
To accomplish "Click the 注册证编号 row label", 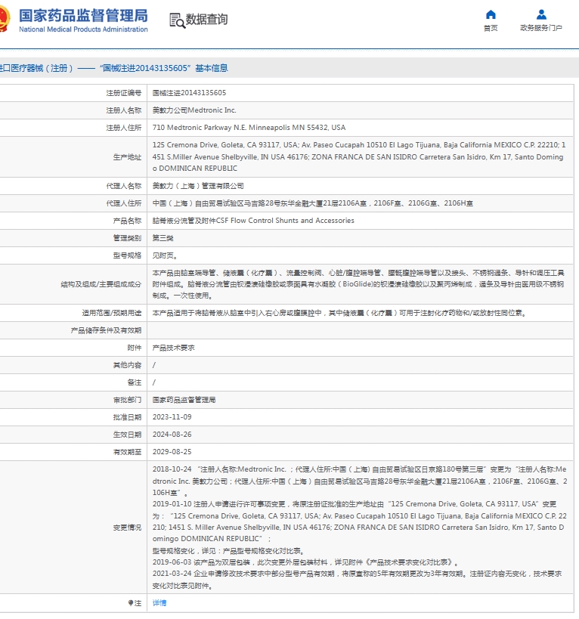I will point(123,93).
